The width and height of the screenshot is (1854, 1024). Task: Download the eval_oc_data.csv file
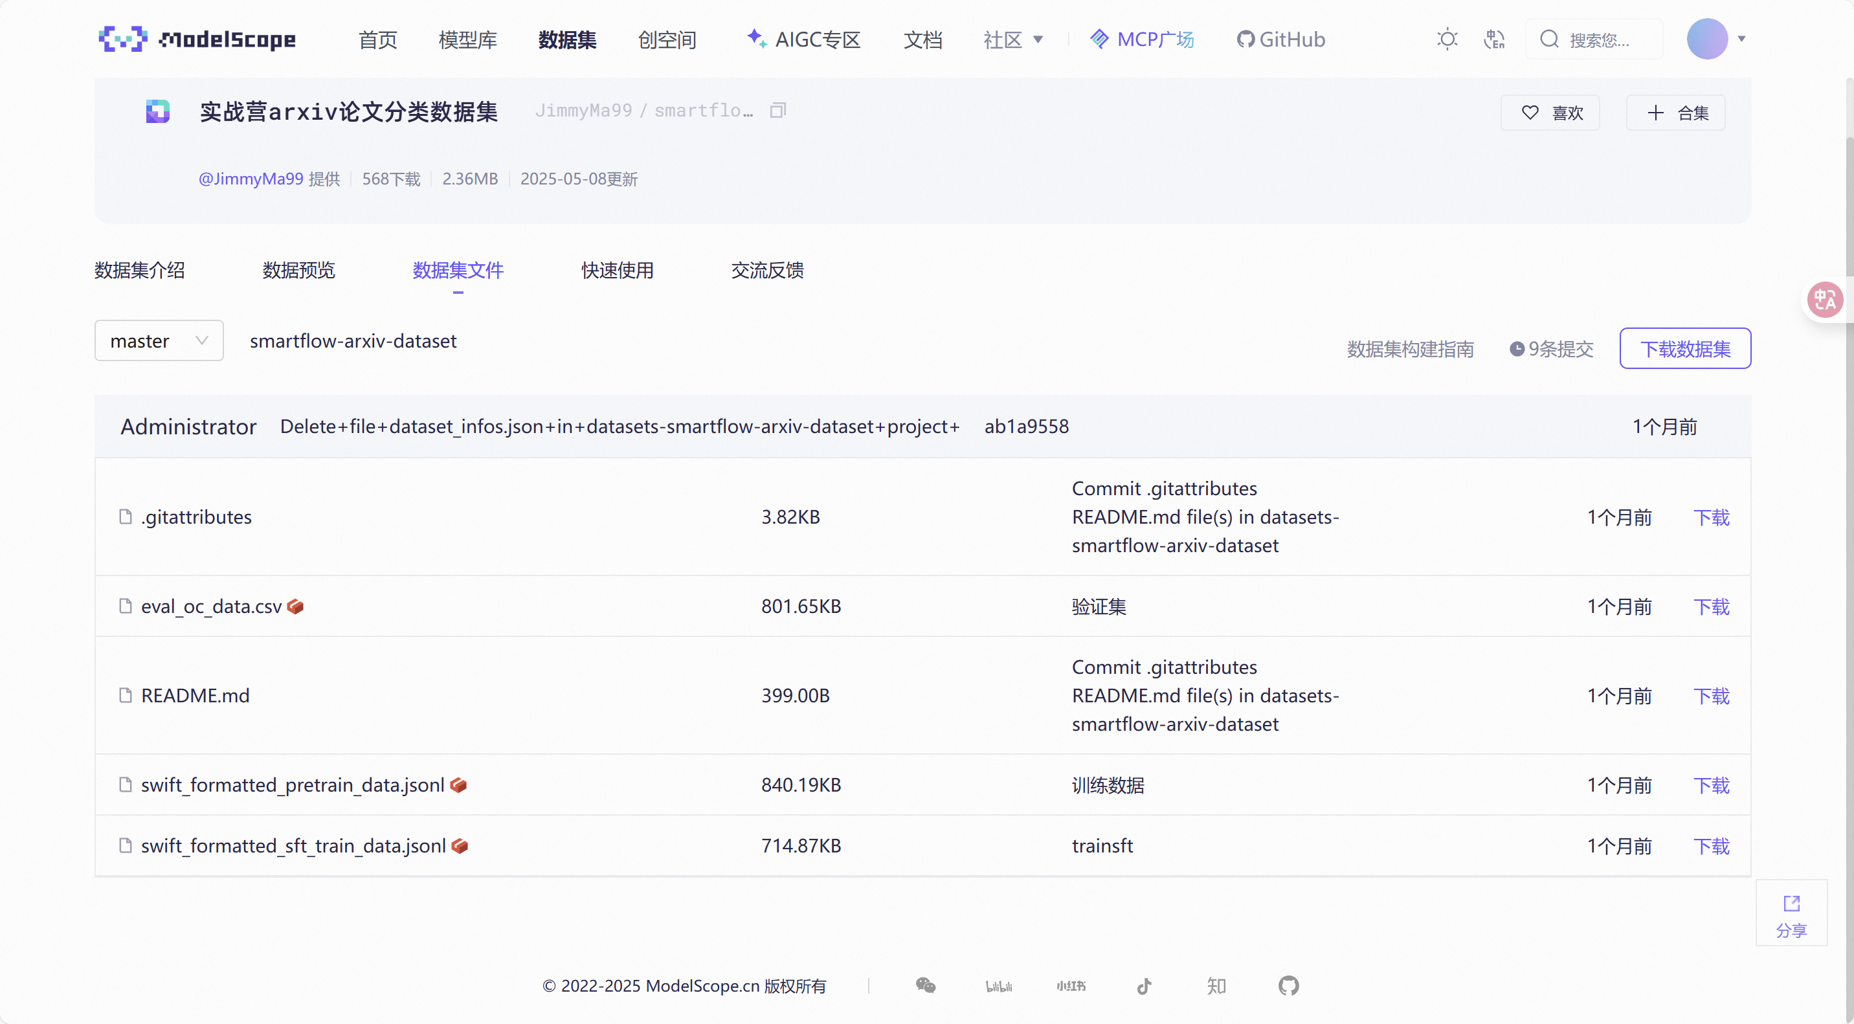(x=1711, y=606)
